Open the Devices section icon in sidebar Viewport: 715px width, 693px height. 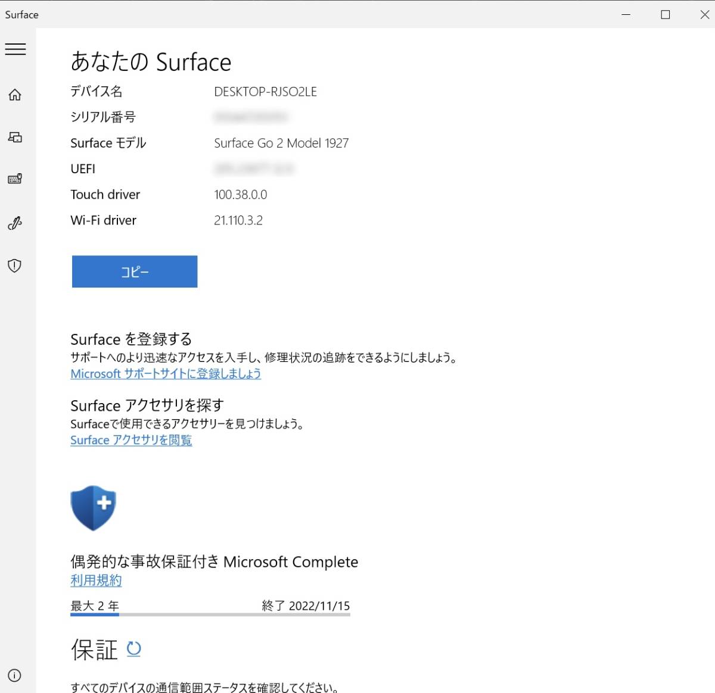(x=14, y=137)
